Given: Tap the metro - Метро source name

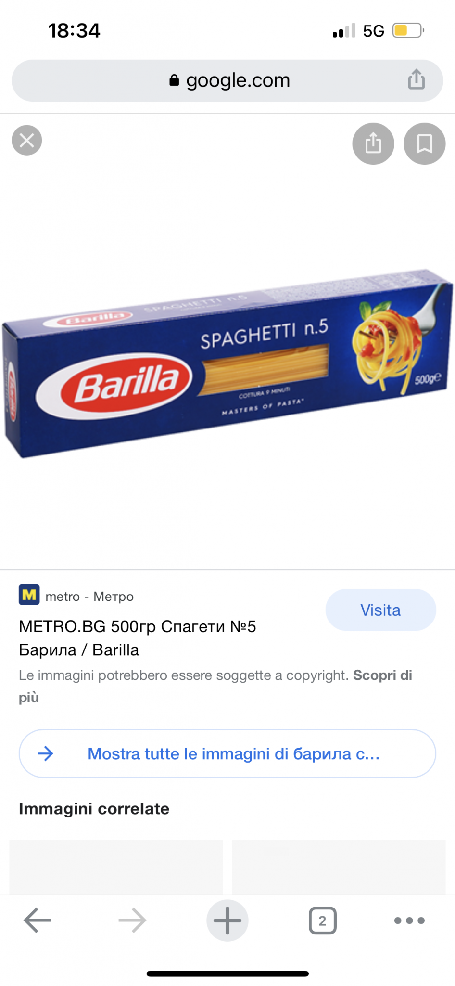Looking at the screenshot, I should point(89,597).
